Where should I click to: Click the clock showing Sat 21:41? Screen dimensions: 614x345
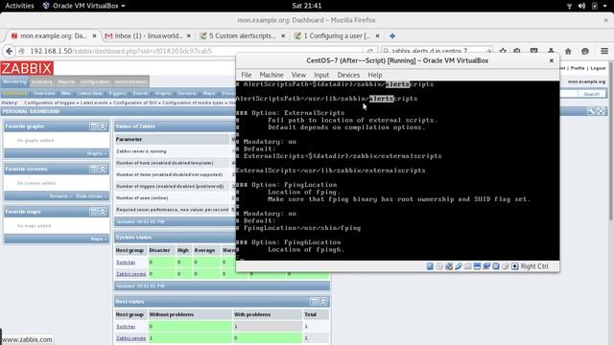tap(307, 6)
